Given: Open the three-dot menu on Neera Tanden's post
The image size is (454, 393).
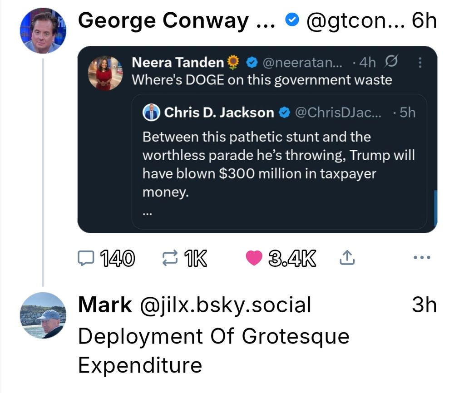Looking at the screenshot, I should click(420, 64).
